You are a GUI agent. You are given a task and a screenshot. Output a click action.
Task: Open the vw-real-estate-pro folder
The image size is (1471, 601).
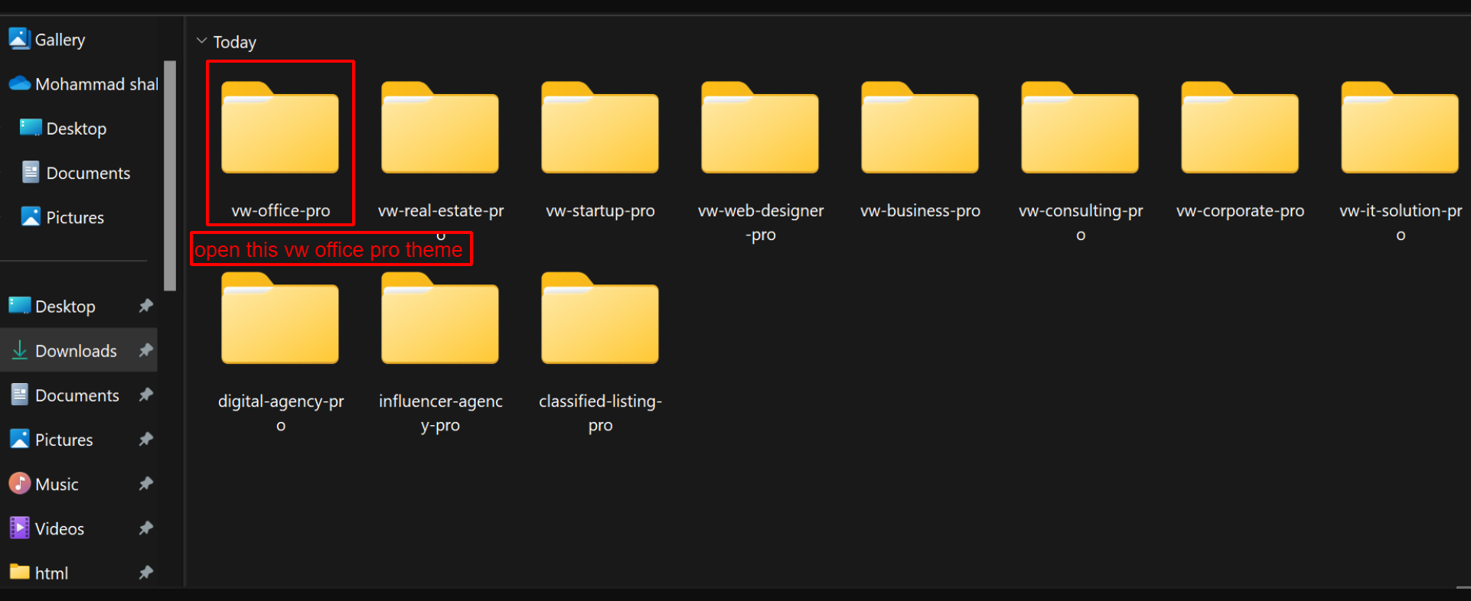pyautogui.click(x=440, y=130)
